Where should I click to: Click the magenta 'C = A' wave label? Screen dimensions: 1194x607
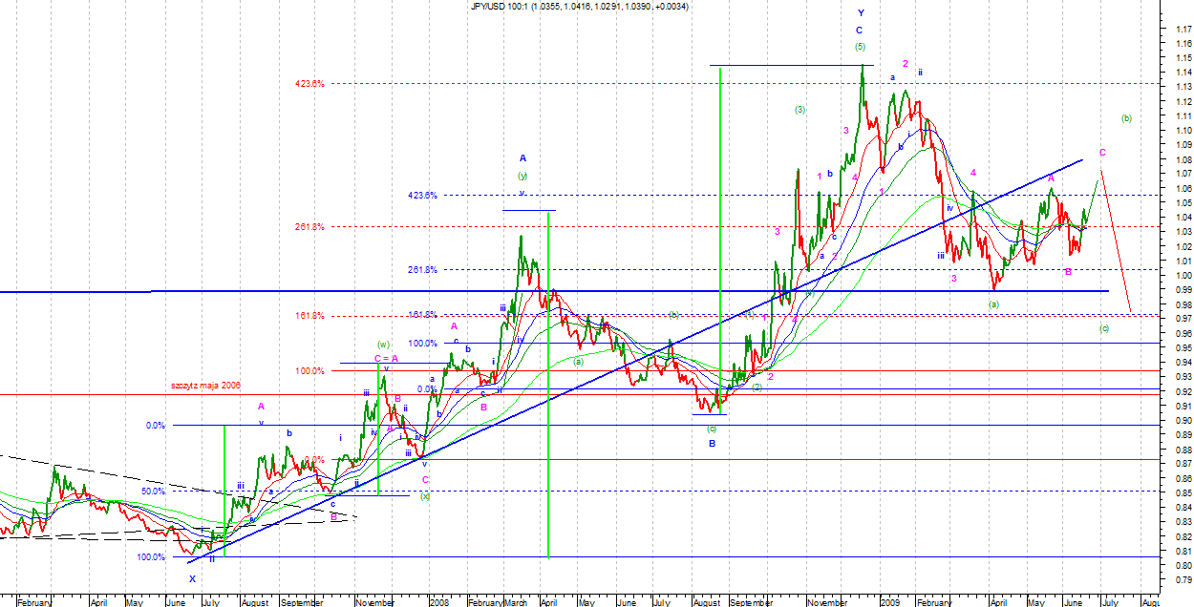387,359
